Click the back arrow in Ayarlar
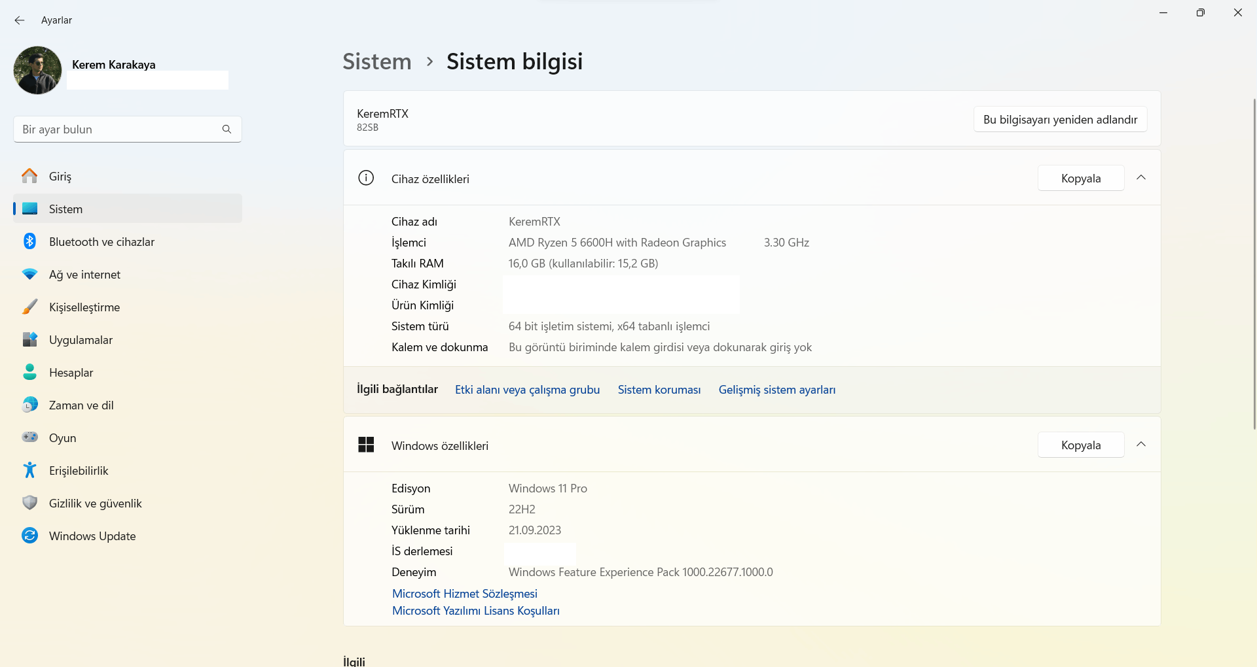This screenshot has height=667, width=1257. click(20, 20)
